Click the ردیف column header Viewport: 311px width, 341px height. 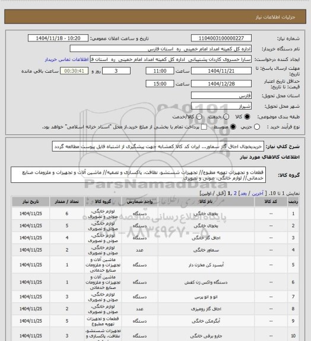[x=293, y=202]
